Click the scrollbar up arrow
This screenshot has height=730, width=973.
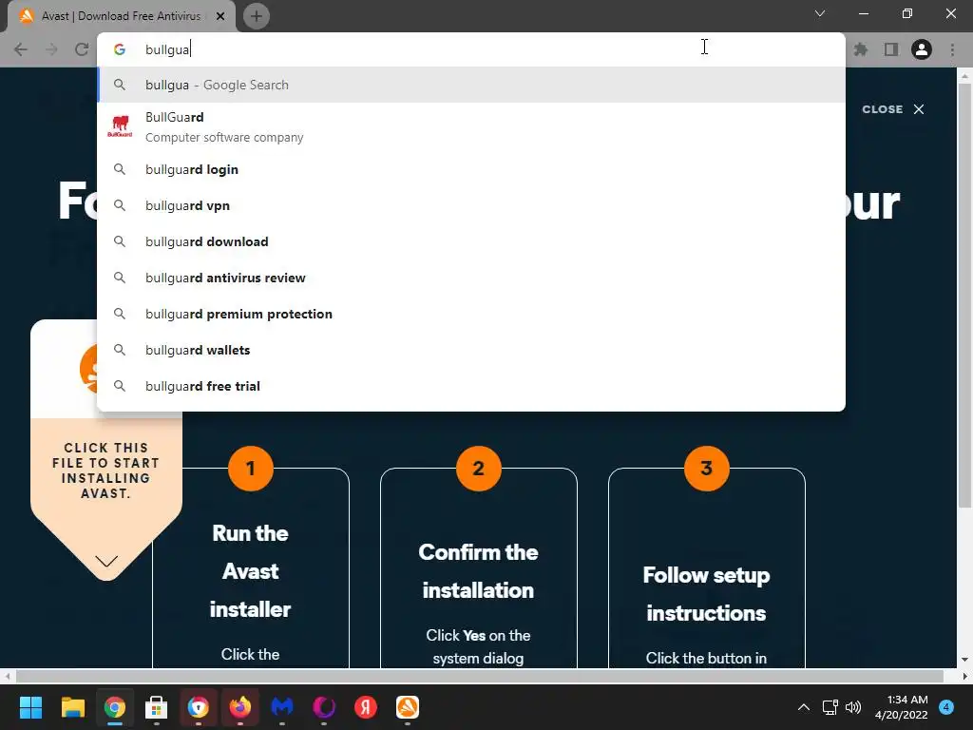coord(964,77)
